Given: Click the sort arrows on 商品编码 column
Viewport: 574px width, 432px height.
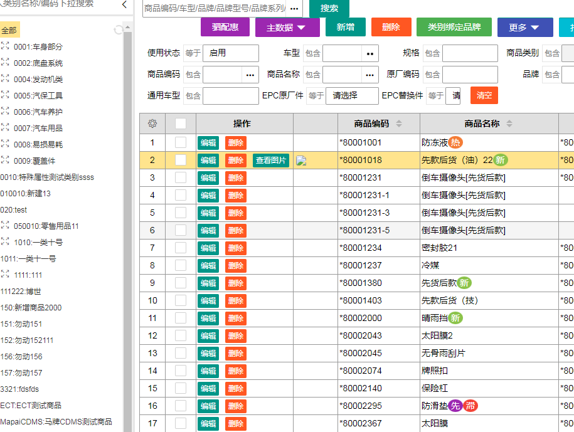Looking at the screenshot, I should tap(399, 124).
